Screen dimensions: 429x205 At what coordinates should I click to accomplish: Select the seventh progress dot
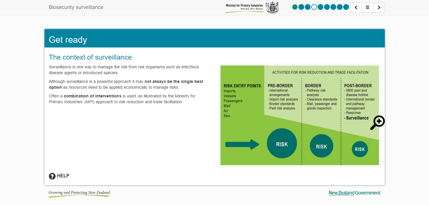333,7
